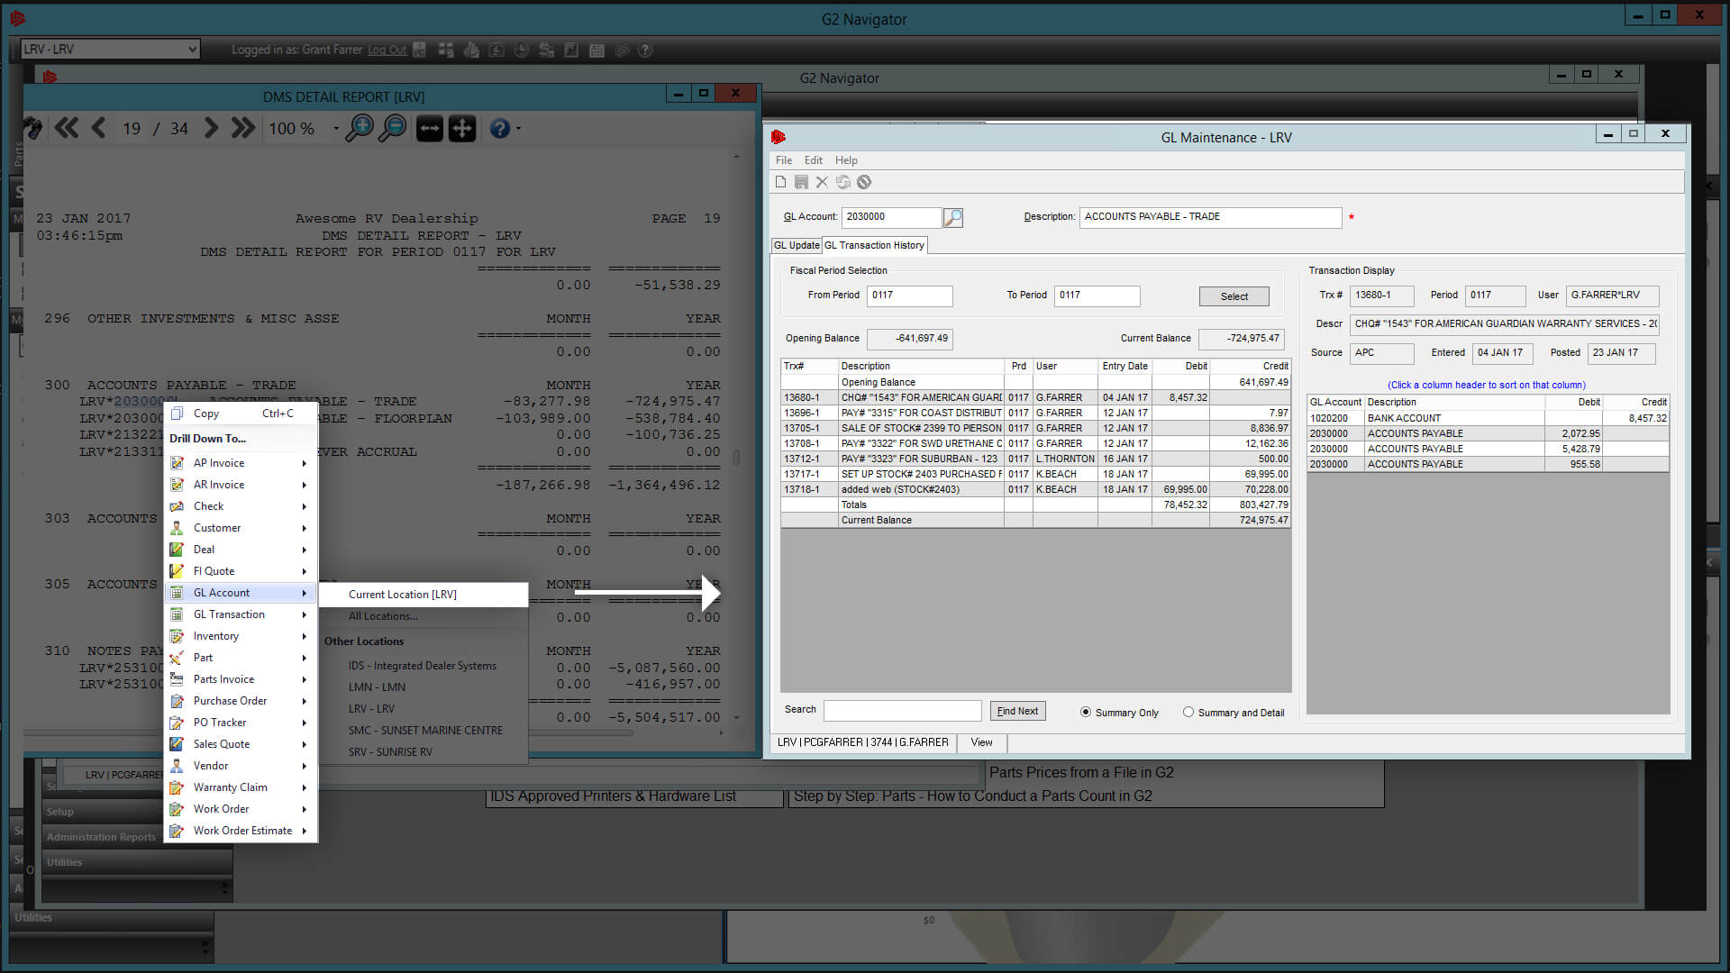
Task: Switch to GL Update tab
Action: click(797, 245)
